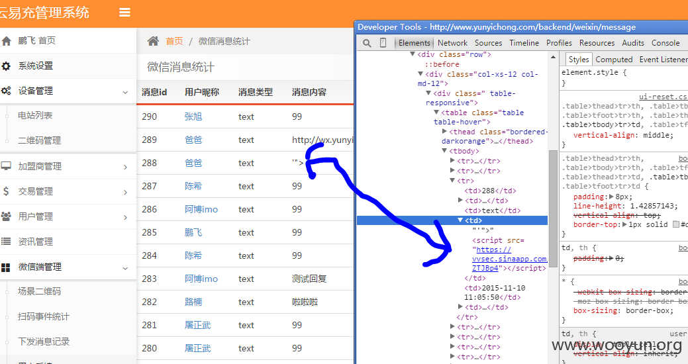The image size is (688, 364).
Task: Open the Console tab
Action: pyautogui.click(x=665, y=42)
